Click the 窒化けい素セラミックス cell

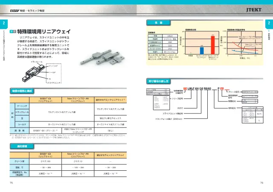[x=110, y=118]
